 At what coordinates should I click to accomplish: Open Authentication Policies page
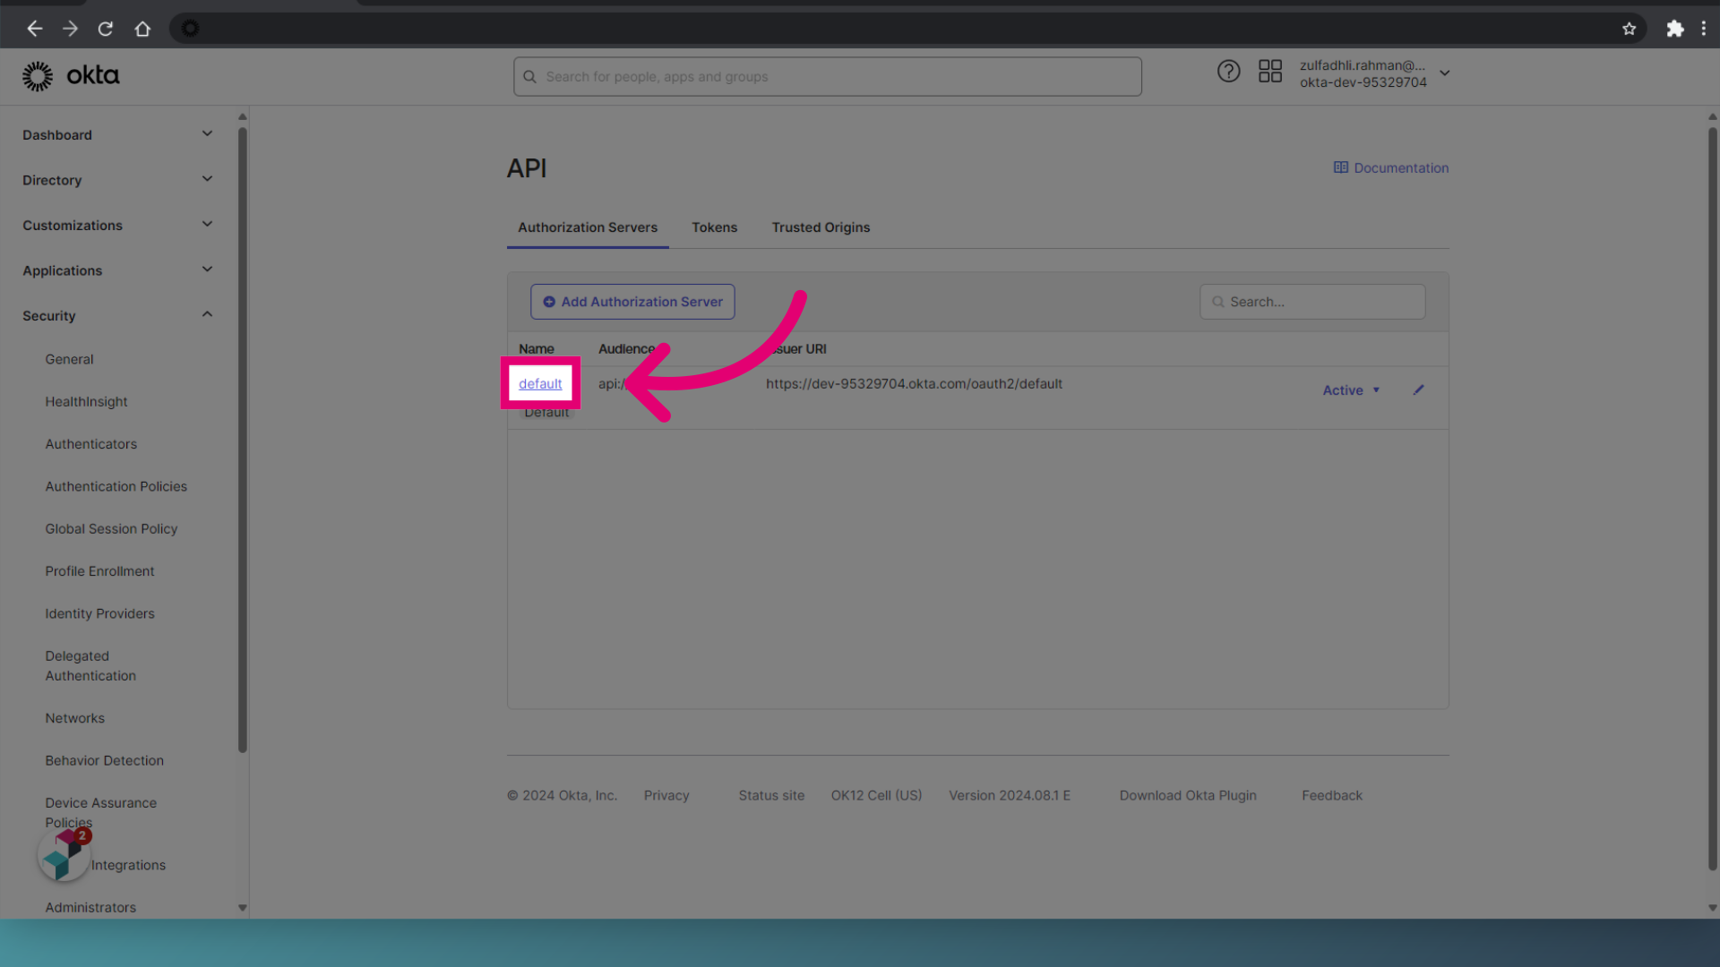tap(116, 486)
